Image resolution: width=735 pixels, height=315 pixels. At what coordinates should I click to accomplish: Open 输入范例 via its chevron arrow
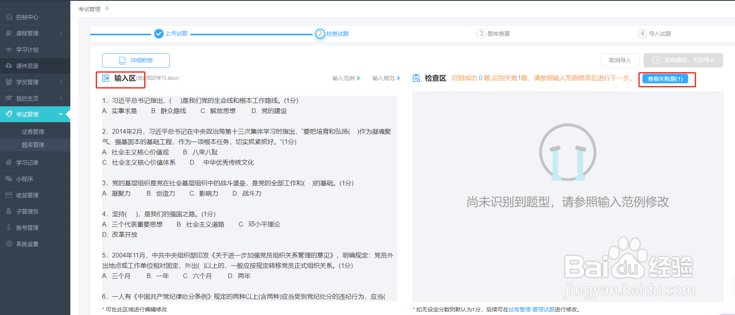[358, 78]
